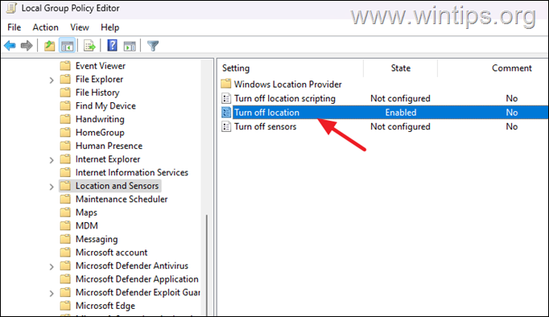Image resolution: width=549 pixels, height=317 pixels.
Task: Click the Forward arrow toolbar icon
Action: pyautogui.click(x=27, y=46)
